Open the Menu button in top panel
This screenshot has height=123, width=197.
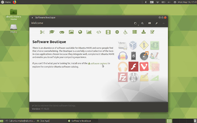(6, 2)
